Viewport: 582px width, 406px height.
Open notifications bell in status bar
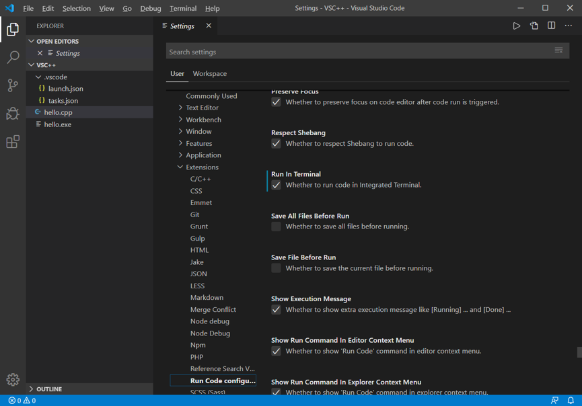click(x=571, y=401)
